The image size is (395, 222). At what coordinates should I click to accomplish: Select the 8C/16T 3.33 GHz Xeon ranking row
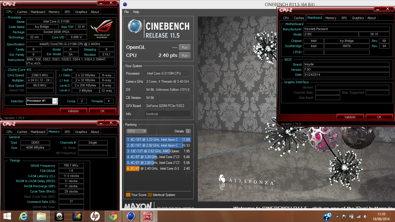(158, 140)
